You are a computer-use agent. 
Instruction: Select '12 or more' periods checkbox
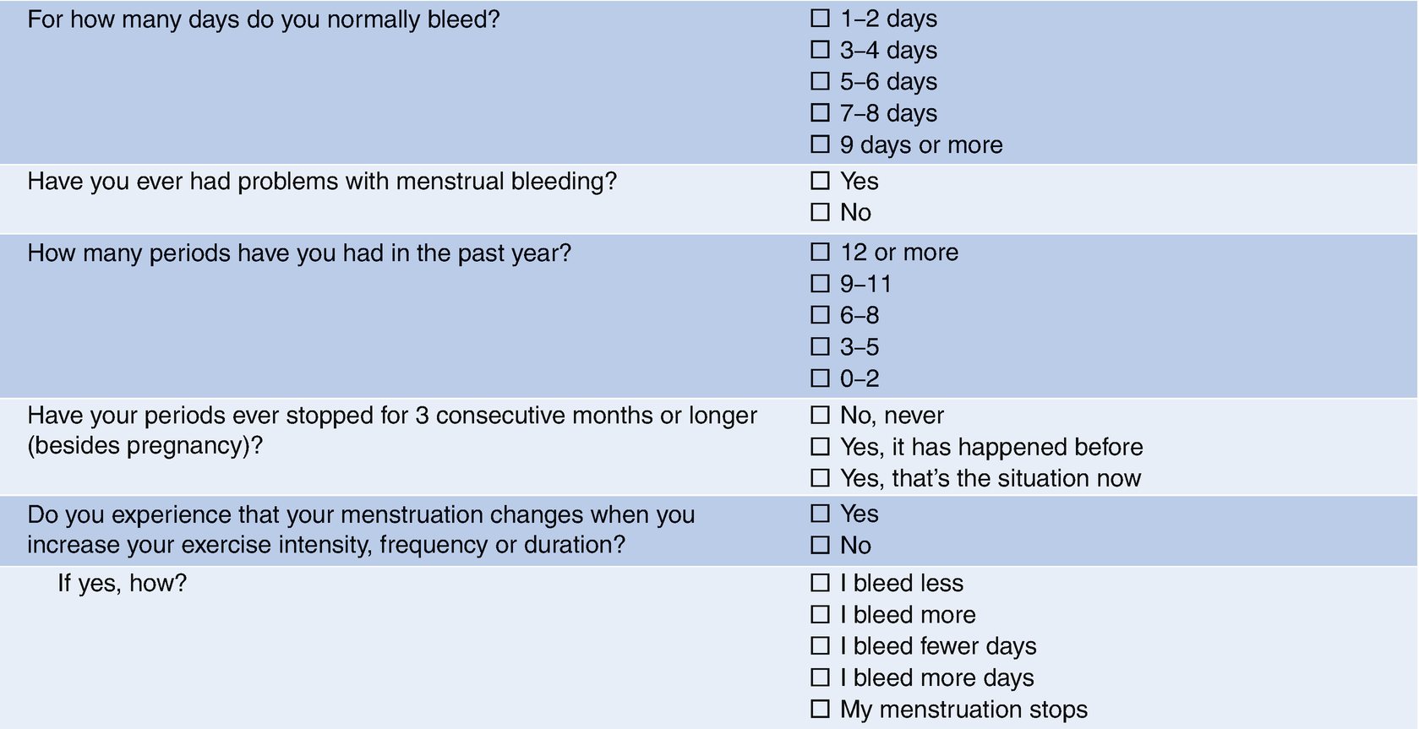tap(820, 252)
